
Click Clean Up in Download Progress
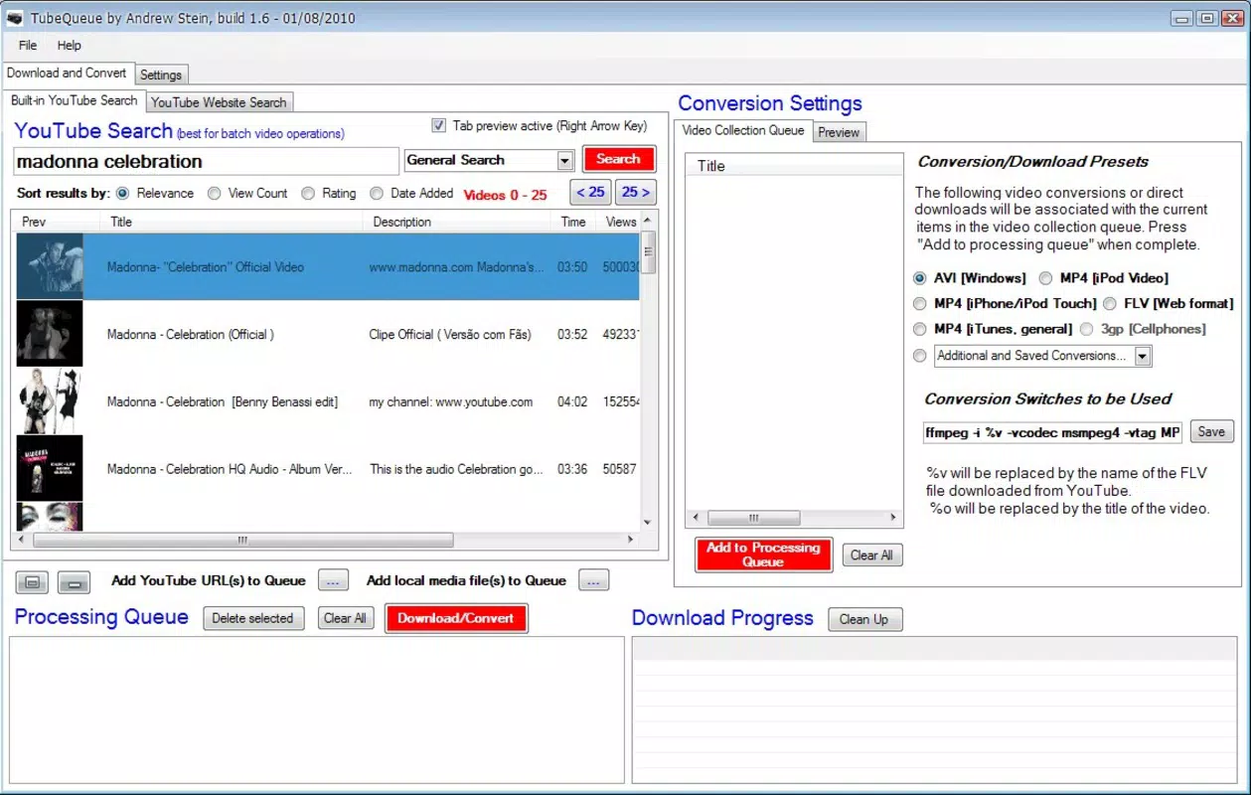(x=863, y=619)
